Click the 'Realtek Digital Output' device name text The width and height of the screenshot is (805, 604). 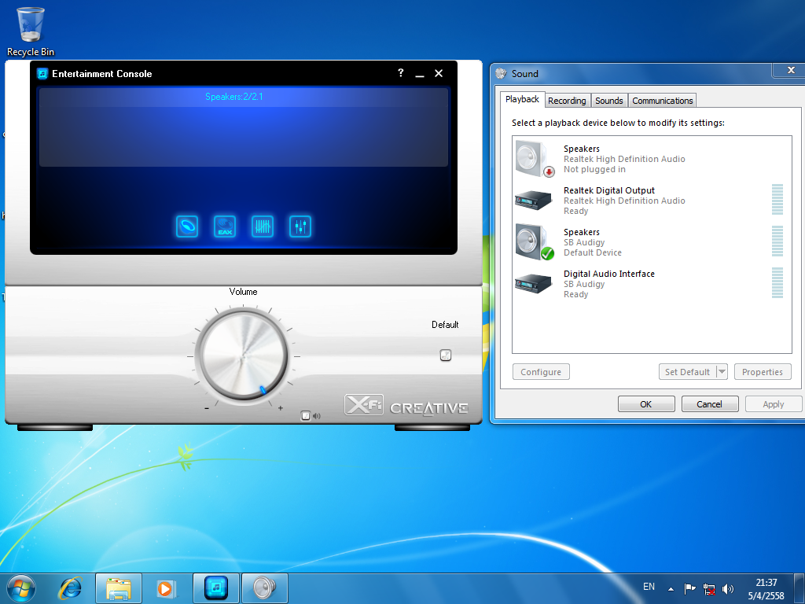tap(609, 190)
